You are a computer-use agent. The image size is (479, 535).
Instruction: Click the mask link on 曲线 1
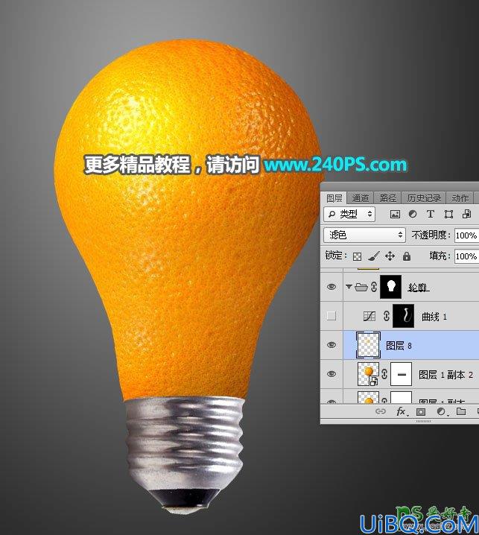[x=386, y=316]
